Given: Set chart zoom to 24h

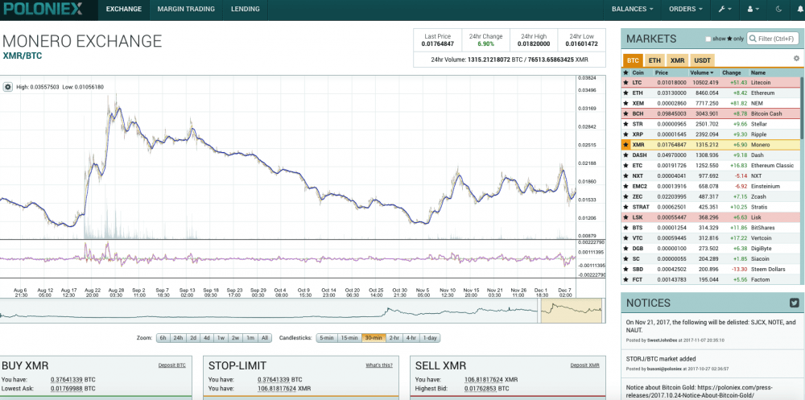Looking at the screenshot, I should click(178, 338).
